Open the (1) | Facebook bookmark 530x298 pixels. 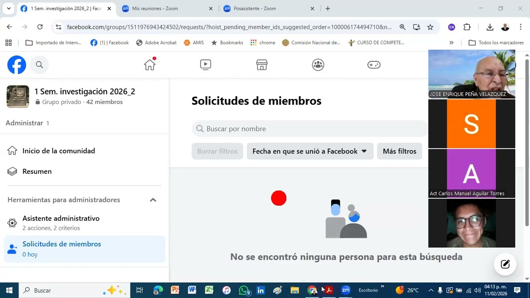110,43
